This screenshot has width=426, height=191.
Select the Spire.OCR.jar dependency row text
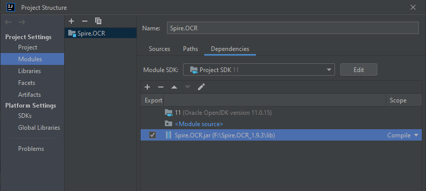click(x=225, y=135)
